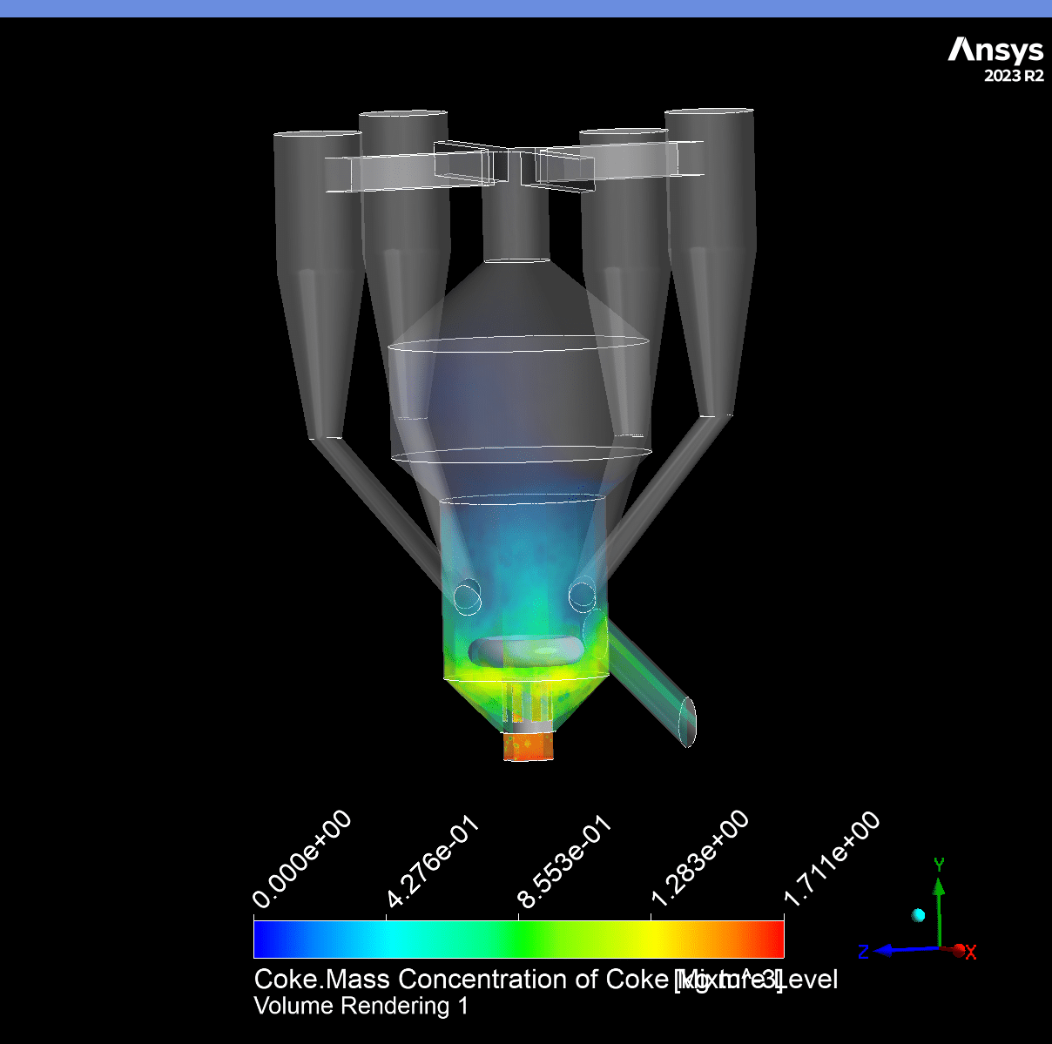Image resolution: width=1052 pixels, height=1044 pixels.
Task: Click the red end of the color legend
Action: [771, 939]
